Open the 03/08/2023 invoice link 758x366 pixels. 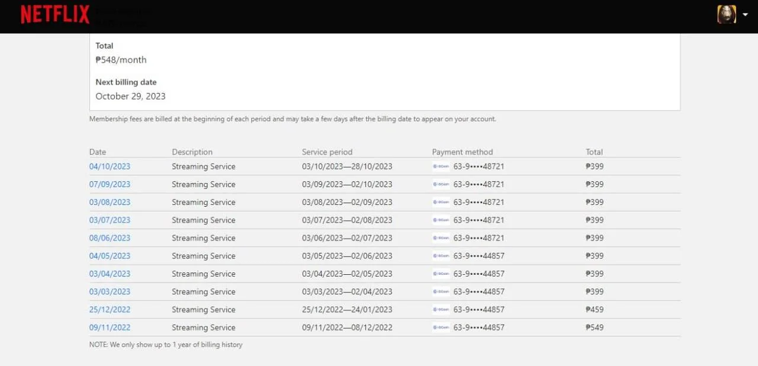(x=110, y=202)
